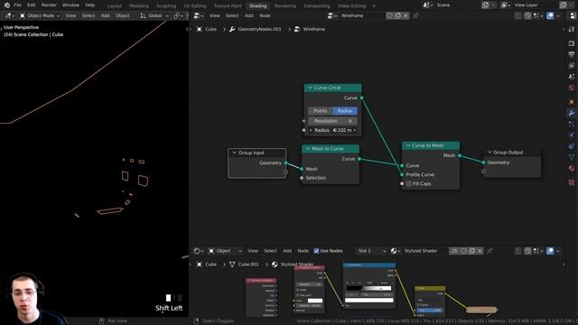Duplicate the Wireframe node group

(x=397, y=16)
